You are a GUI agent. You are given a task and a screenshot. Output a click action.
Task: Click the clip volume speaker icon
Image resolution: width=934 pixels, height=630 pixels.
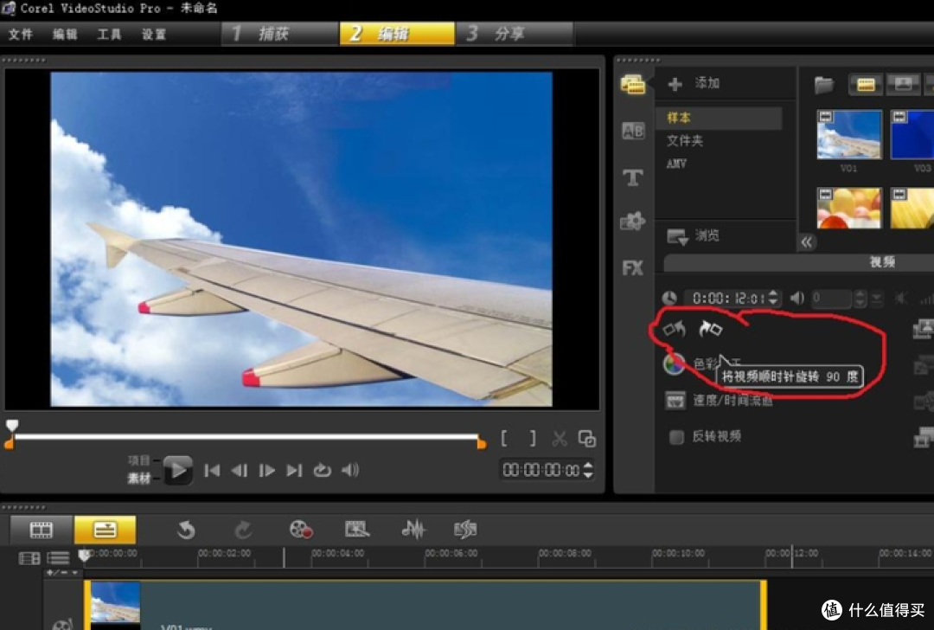point(797,298)
